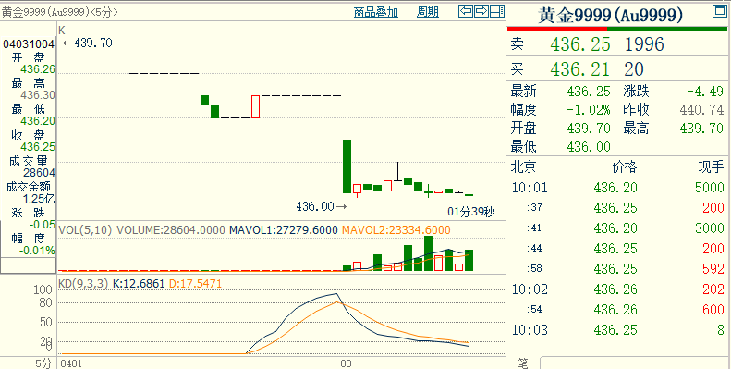Click the 5分 period label at bottom-left
The width and height of the screenshot is (731, 369).
click(43, 363)
